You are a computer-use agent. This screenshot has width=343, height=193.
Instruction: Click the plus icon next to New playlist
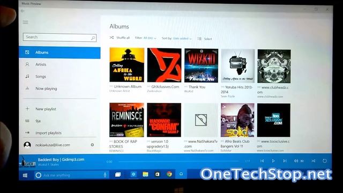click(x=27, y=109)
